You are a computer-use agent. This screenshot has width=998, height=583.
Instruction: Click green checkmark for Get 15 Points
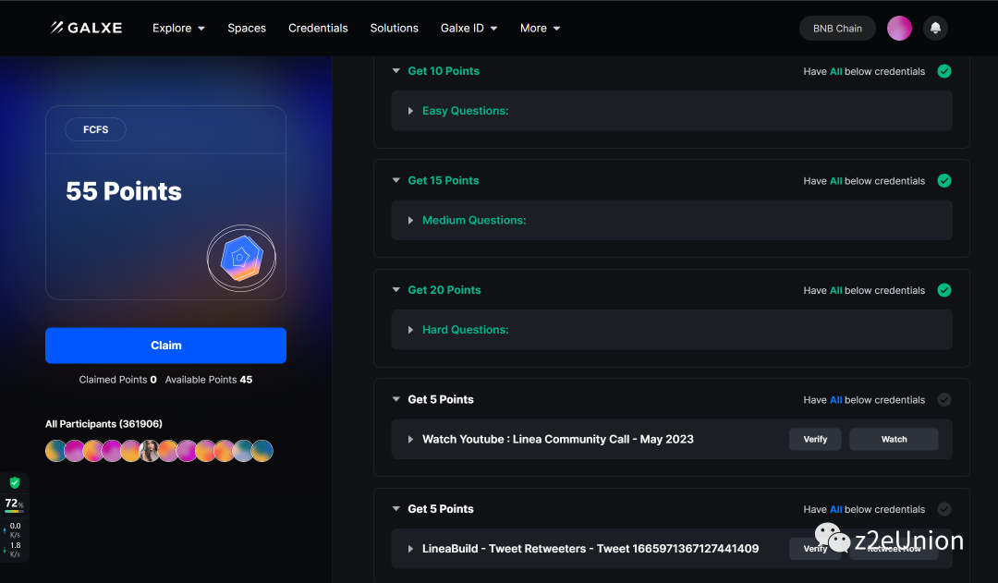tap(943, 181)
